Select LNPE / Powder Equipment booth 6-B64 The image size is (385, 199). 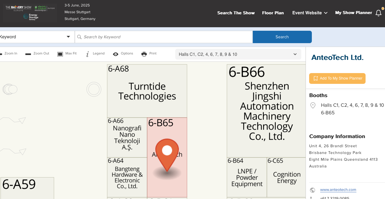247,177
